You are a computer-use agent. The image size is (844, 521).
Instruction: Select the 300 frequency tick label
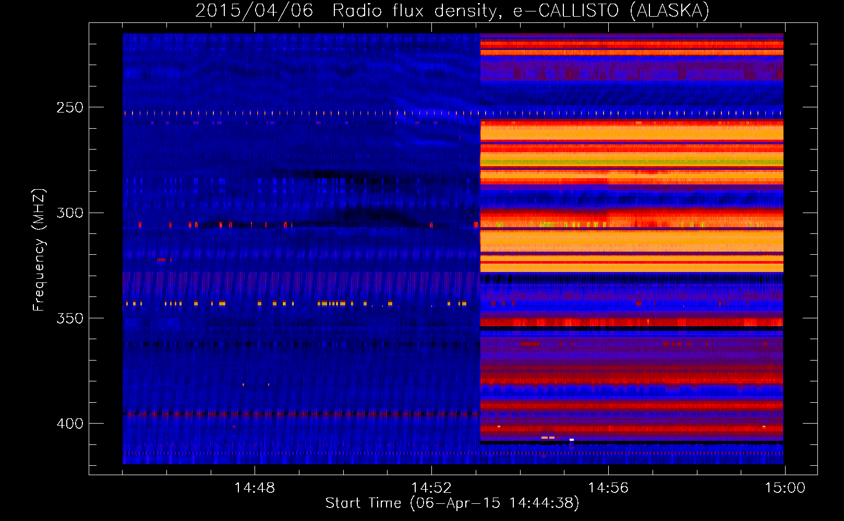pos(70,213)
